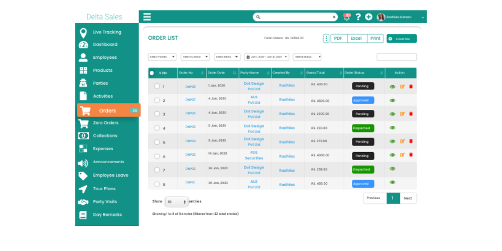View order details in row 2
Image resolution: width=502 pixels, height=251 pixels.
coord(393,100)
